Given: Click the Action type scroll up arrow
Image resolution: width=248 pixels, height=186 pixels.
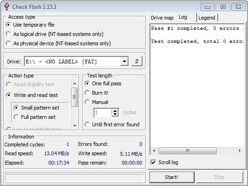Looking at the screenshot, I should pos(75,83).
